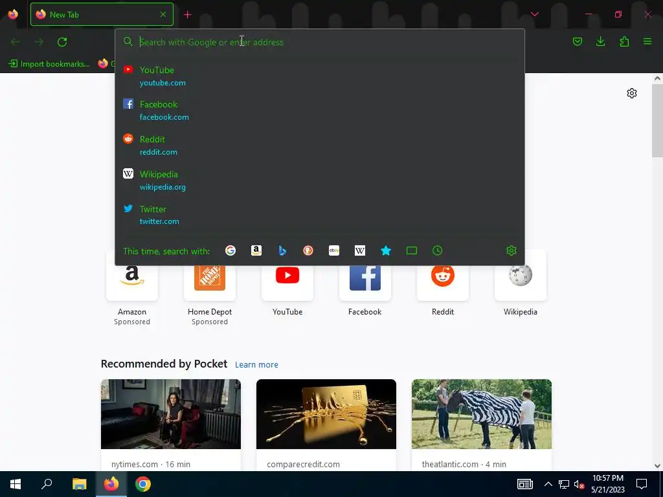663x497 pixels.
Task: Open the Firefox application menu
Action: [647, 41]
